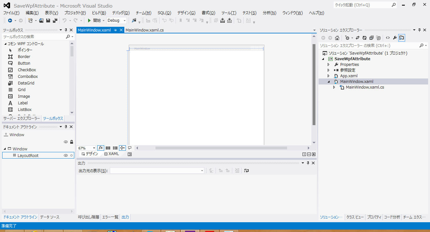Select the ListBox control in the toolbox

pos(25,110)
